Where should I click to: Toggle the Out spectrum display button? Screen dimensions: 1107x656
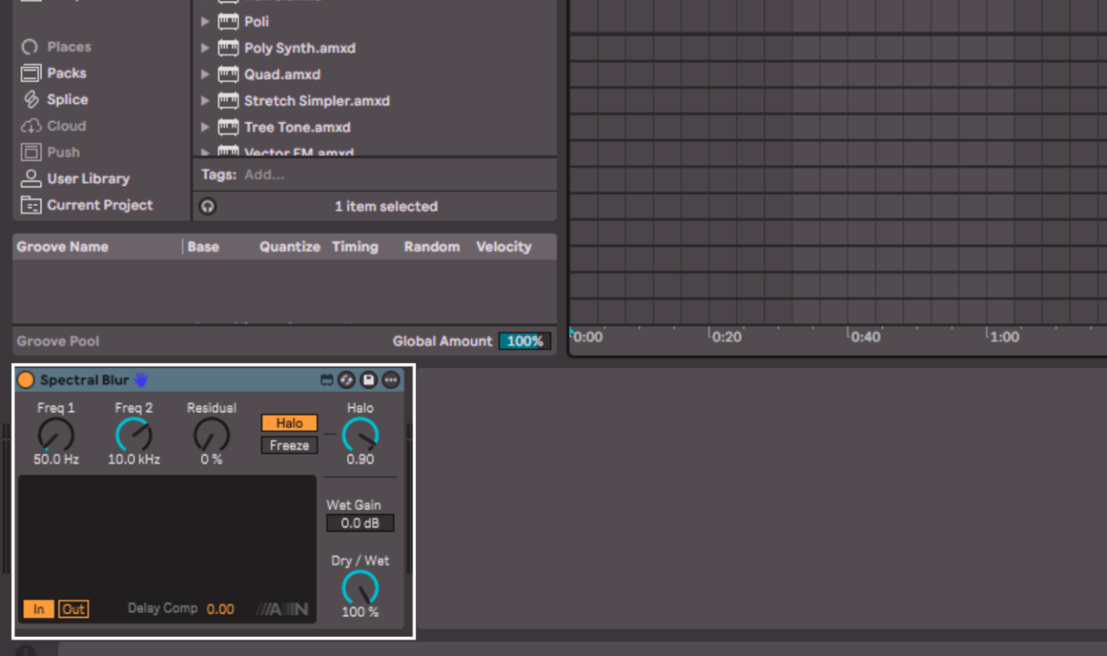tap(74, 609)
